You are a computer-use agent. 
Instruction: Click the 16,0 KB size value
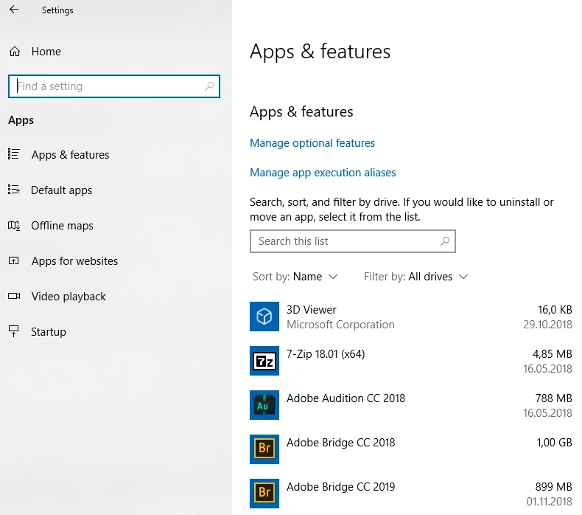555,310
